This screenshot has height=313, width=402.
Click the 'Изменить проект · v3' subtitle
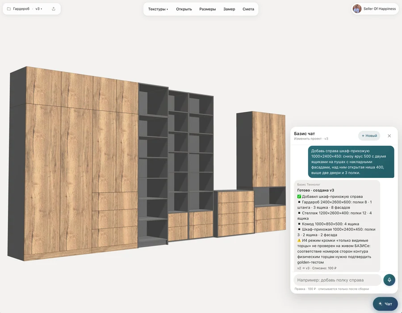coord(311,139)
